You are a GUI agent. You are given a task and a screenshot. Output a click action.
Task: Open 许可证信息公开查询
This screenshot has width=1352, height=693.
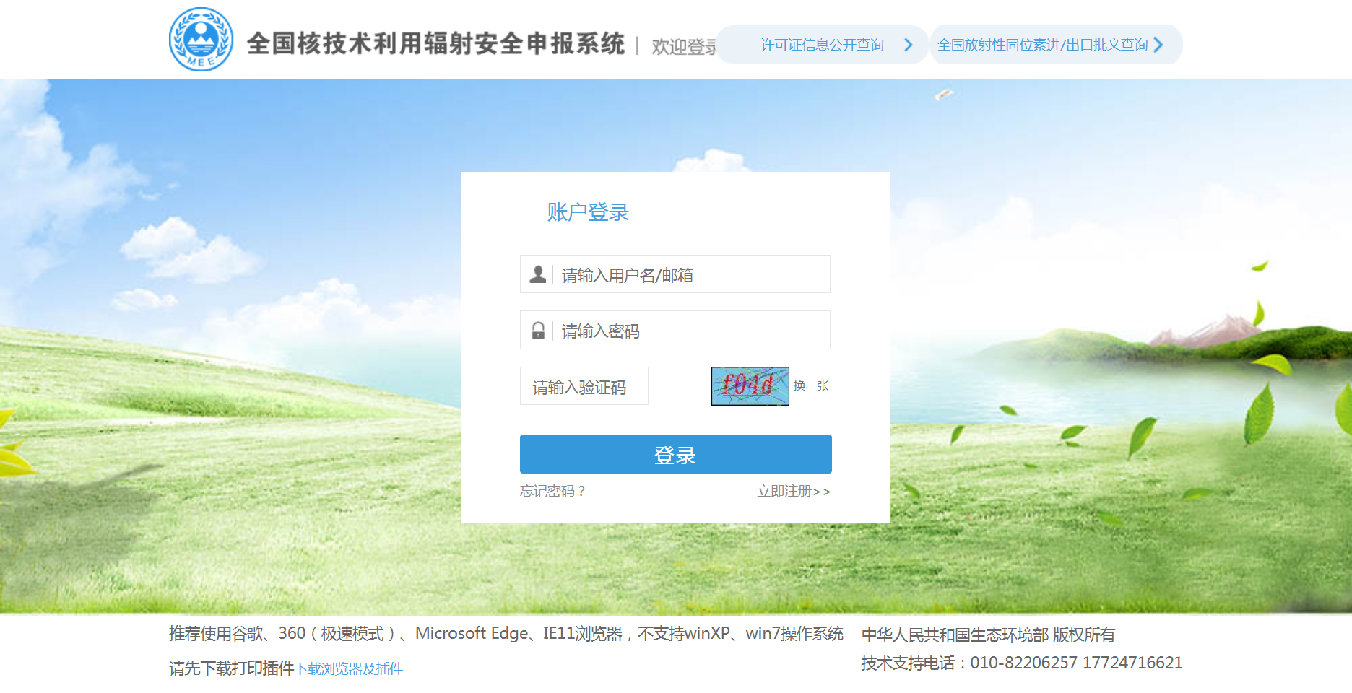point(821,45)
